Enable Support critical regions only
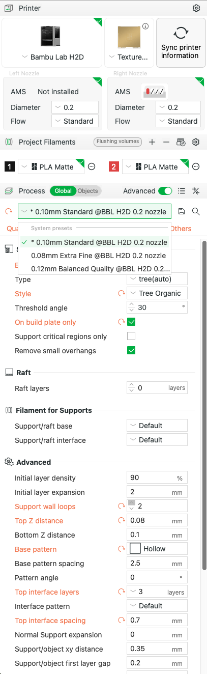The image size is (207, 674). tap(131, 336)
